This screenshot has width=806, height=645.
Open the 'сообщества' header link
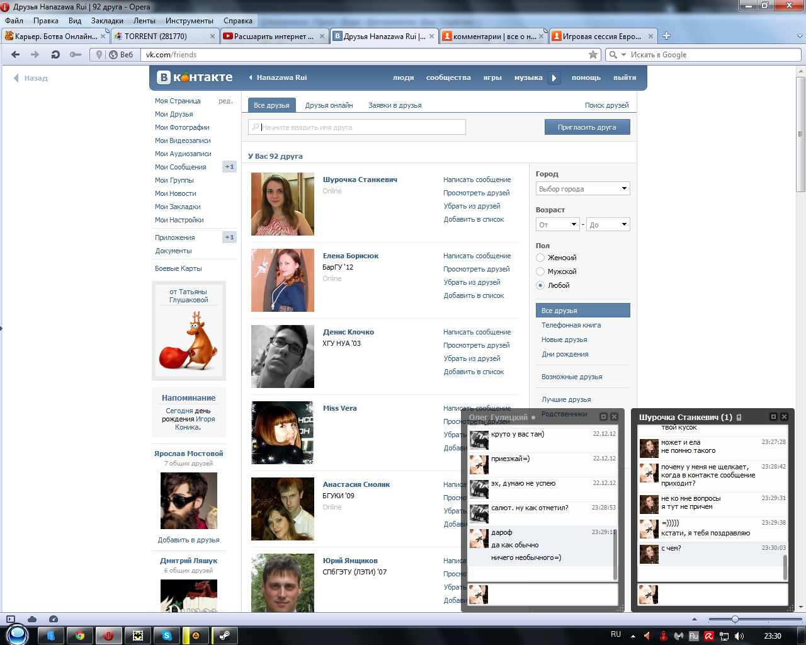448,77
